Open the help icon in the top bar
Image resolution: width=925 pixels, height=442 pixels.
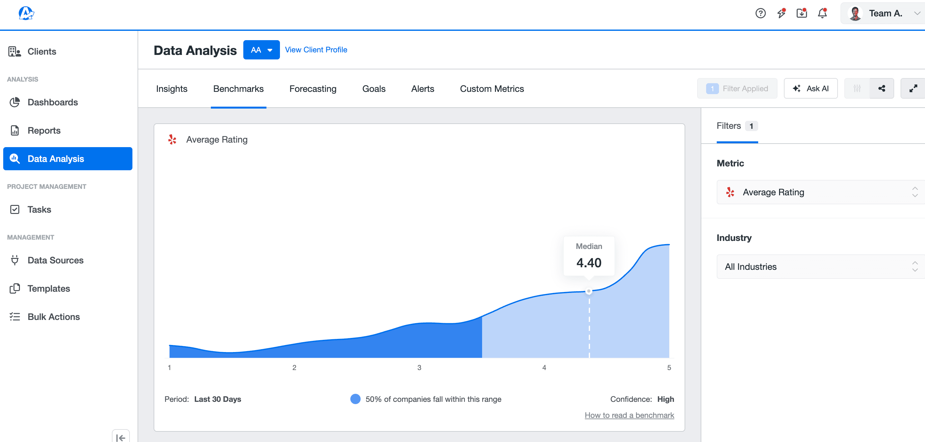coord(760,13)
